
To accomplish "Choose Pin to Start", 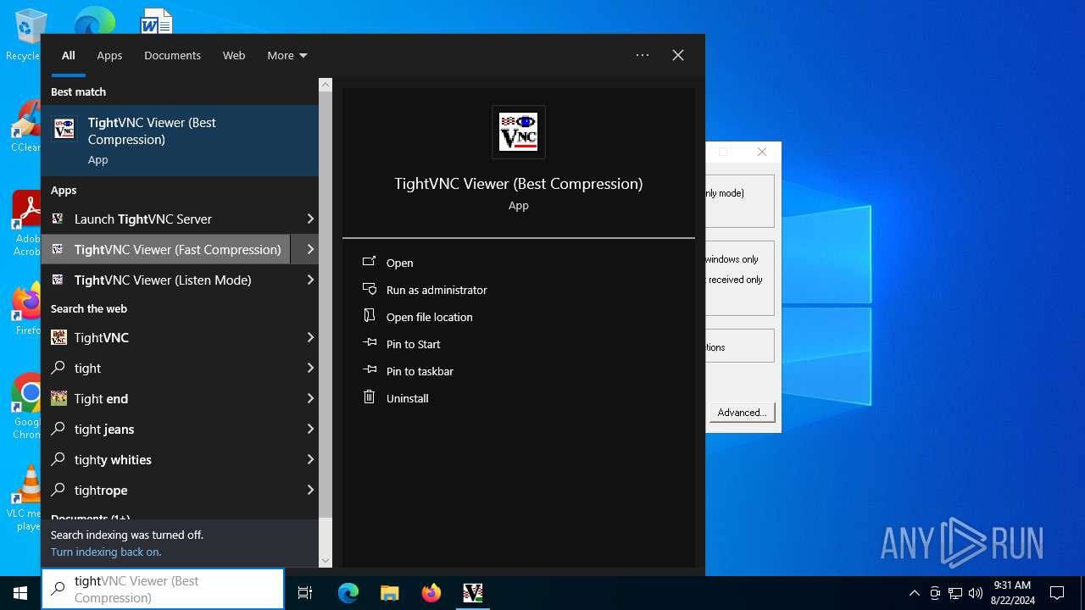I will tap(413, 344).
